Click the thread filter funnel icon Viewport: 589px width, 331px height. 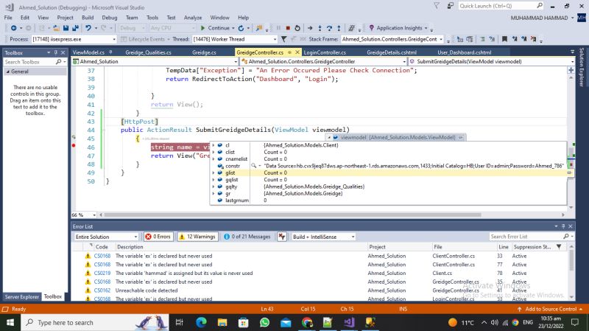(284, 39)
